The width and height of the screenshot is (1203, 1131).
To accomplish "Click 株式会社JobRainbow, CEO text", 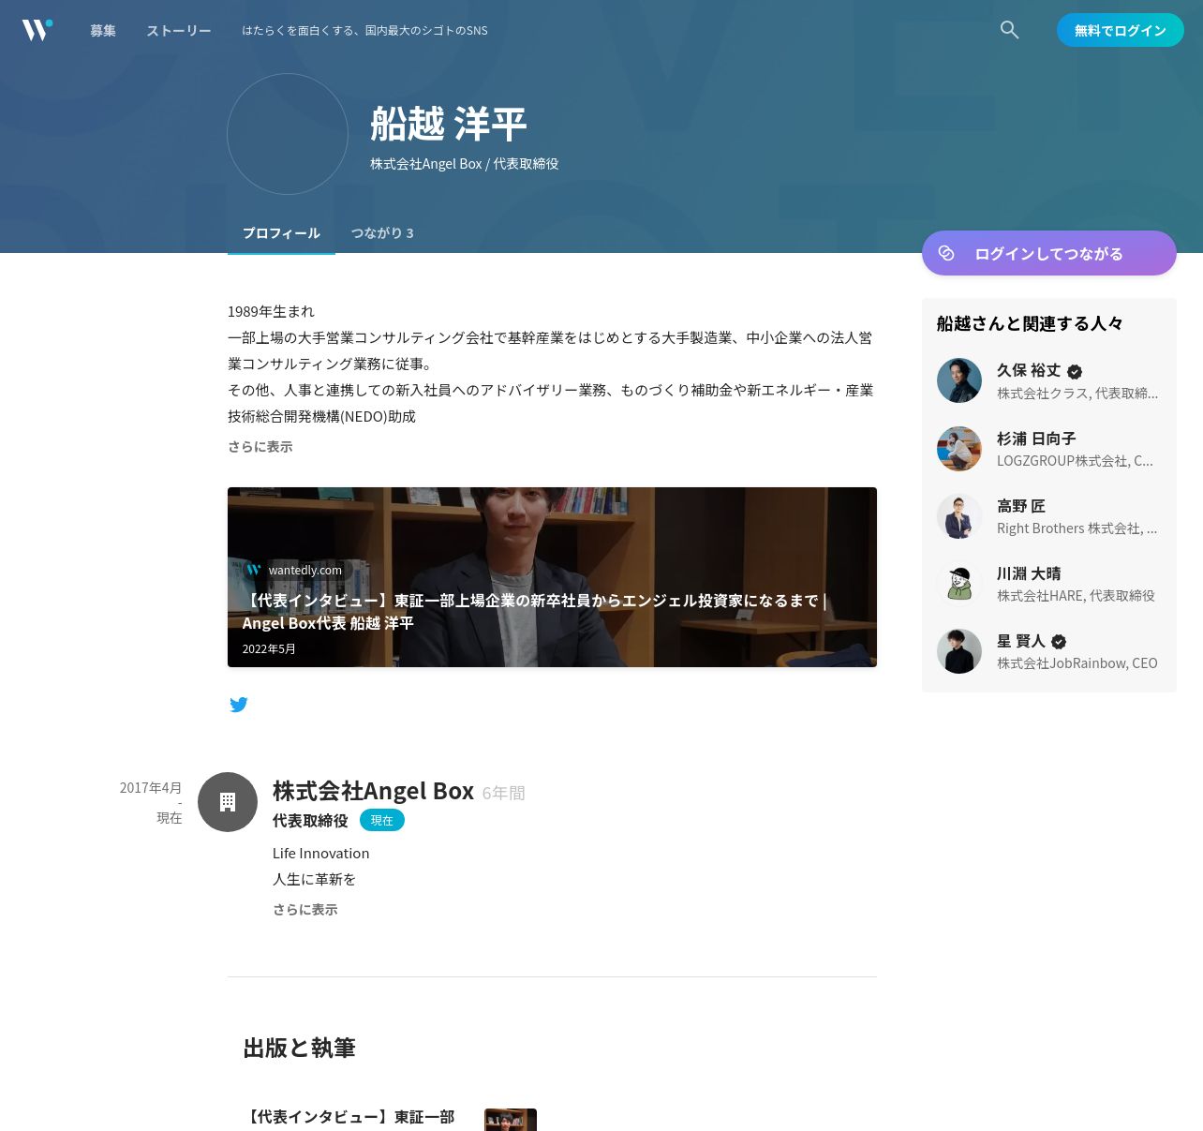I will click(x=1077, y=663).
